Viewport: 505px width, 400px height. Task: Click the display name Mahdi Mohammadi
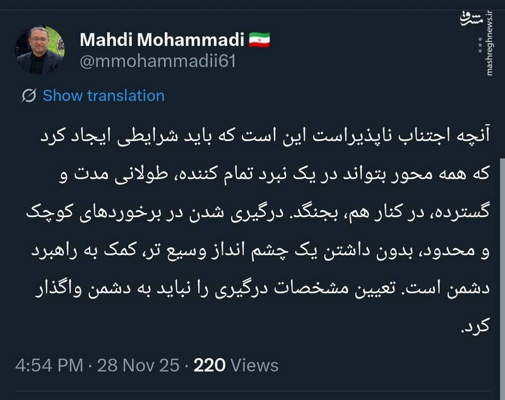(x=163, y=39)
